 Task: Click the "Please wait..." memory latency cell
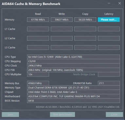pos(109,20)
